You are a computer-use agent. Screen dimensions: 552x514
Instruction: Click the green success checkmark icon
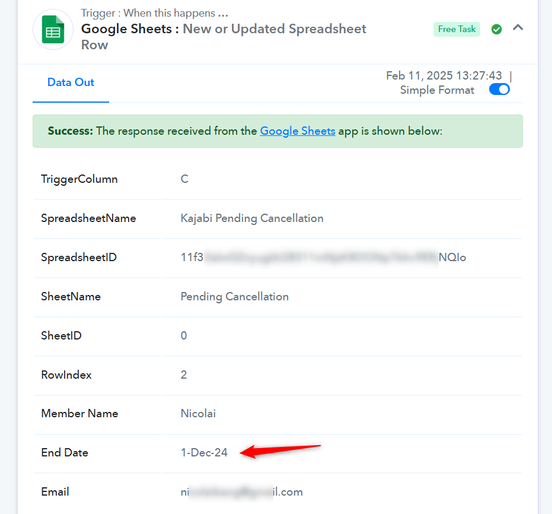point(496,29)
